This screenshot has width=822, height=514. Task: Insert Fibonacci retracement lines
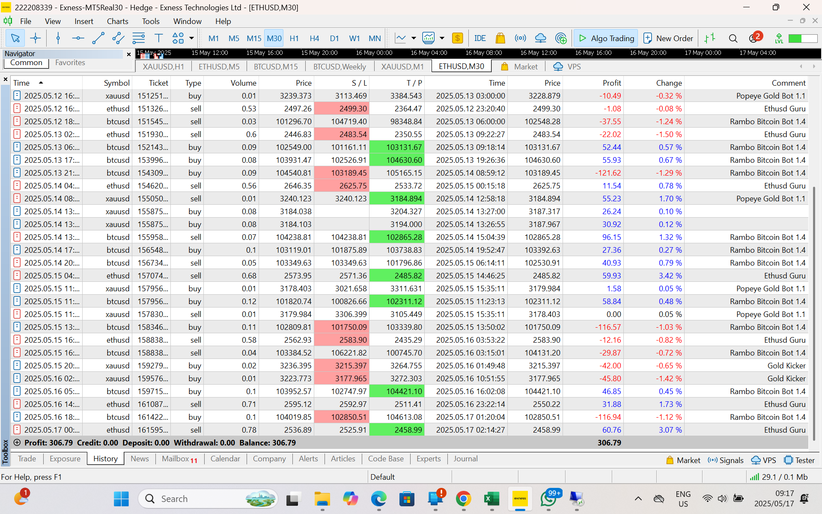tap(138, 39)
